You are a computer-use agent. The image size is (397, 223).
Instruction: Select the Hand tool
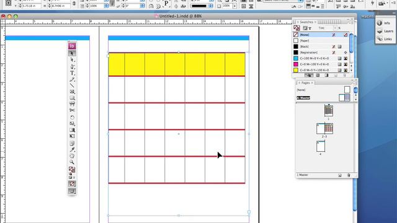point(72,155)
